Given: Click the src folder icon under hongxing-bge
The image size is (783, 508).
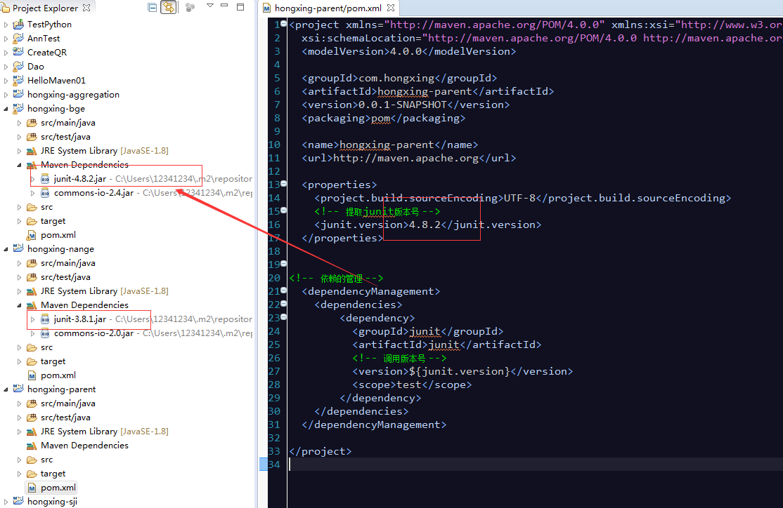Looking at the screenshot, I should pos(32,207).
